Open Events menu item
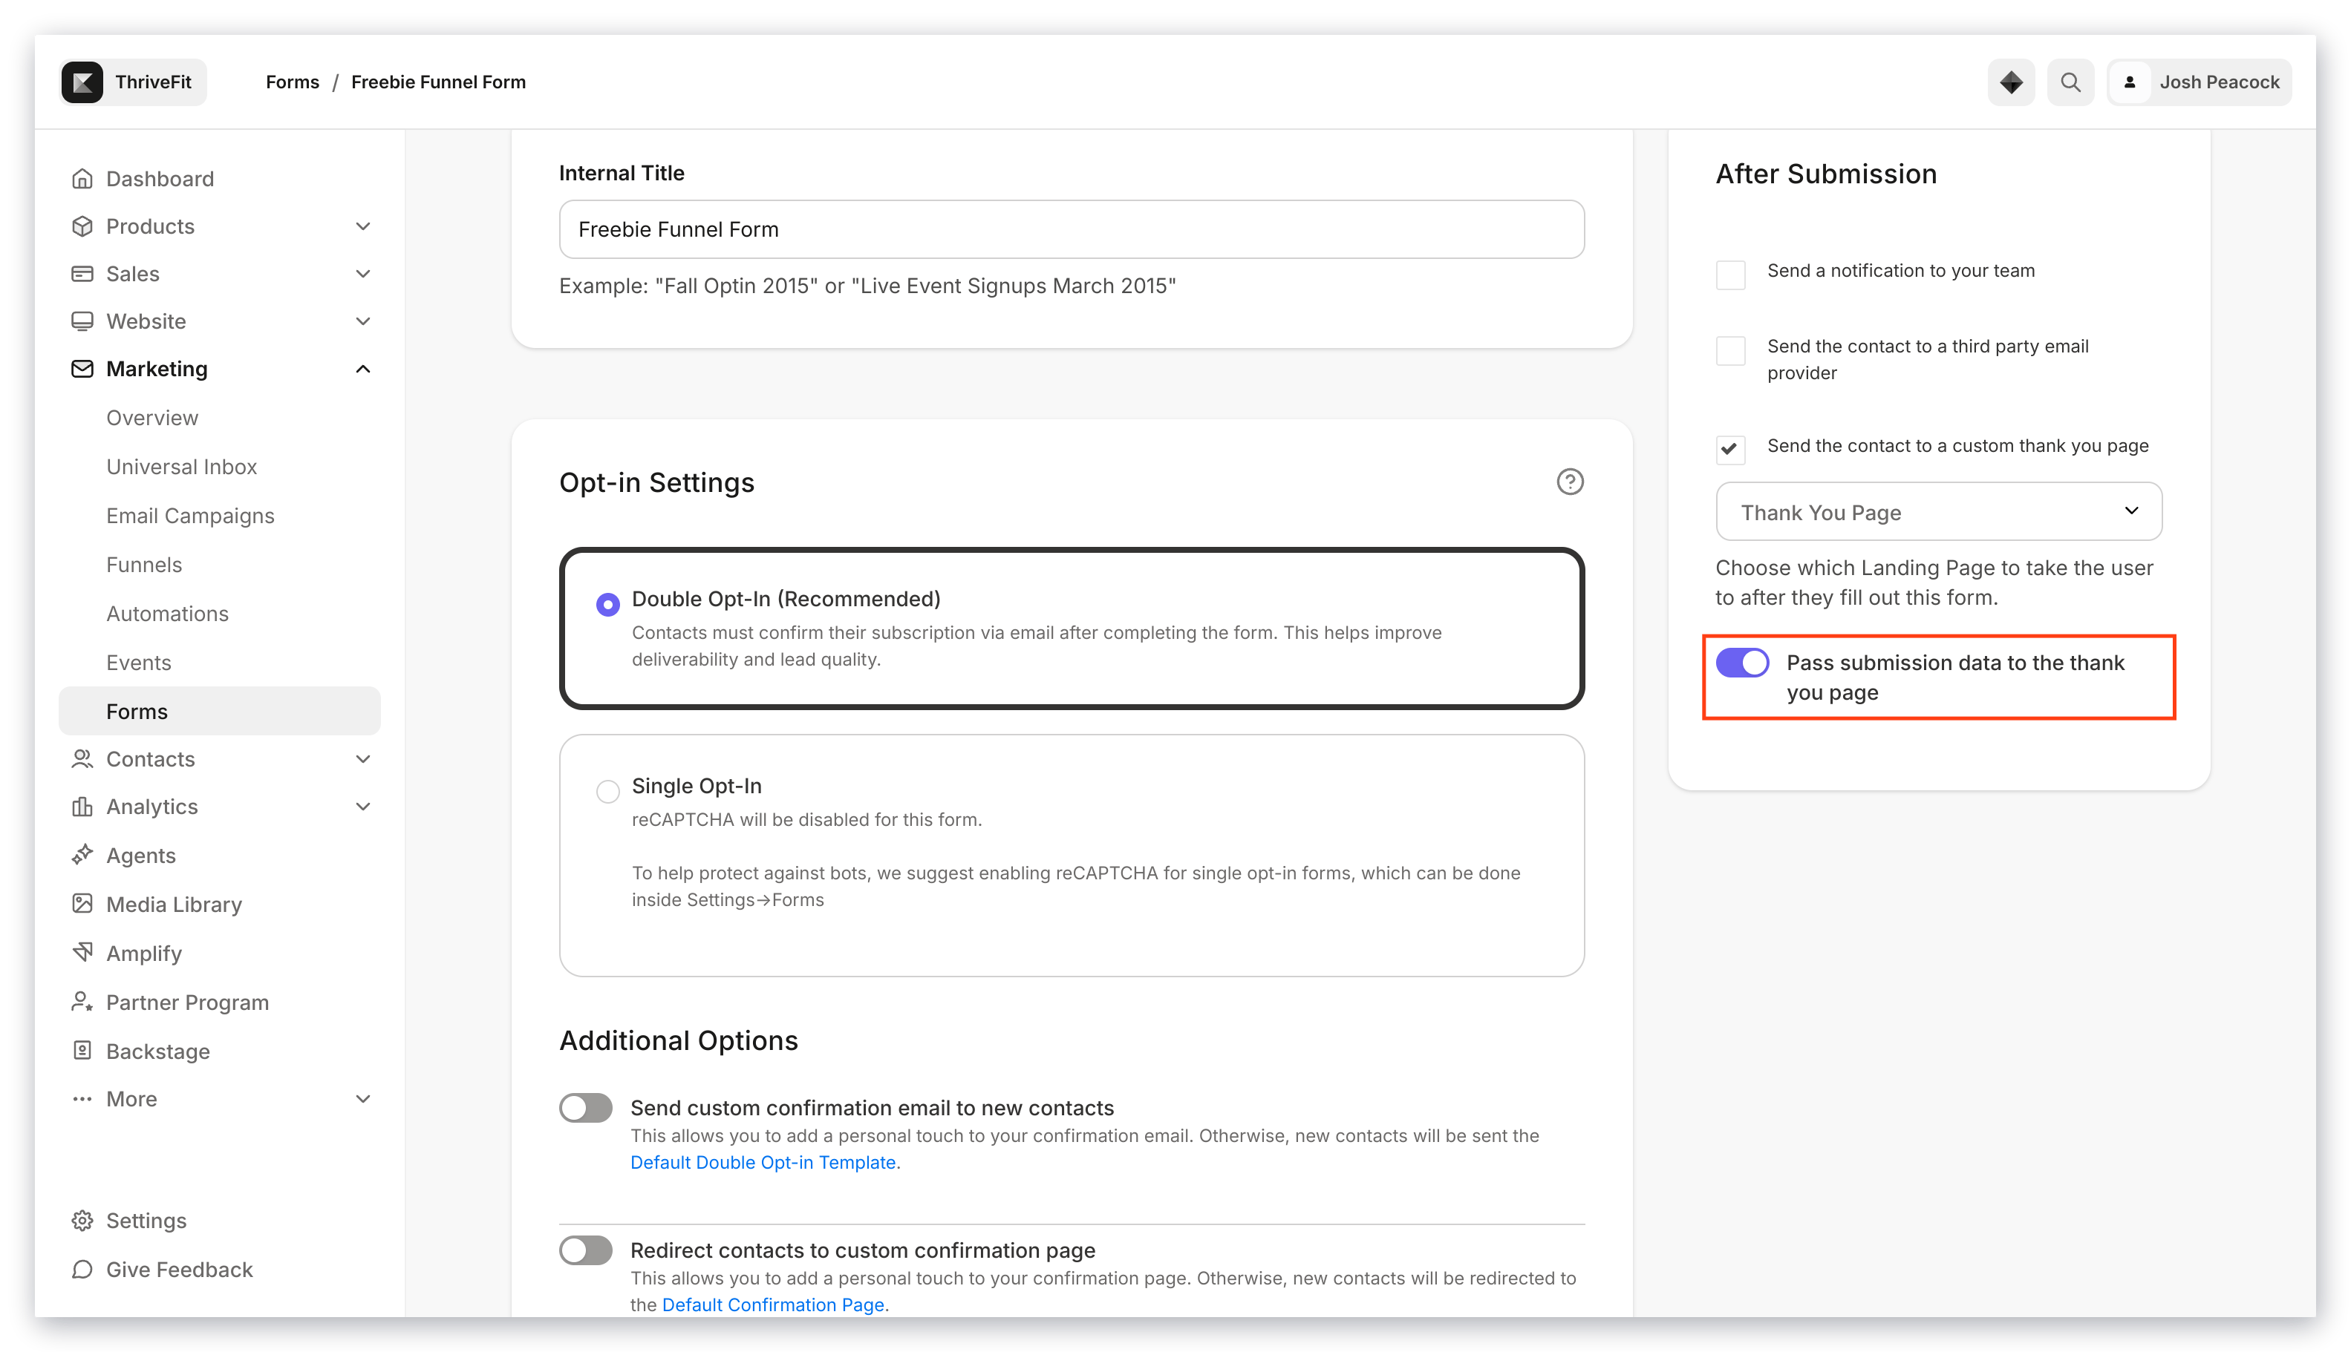 click(138, 663)
